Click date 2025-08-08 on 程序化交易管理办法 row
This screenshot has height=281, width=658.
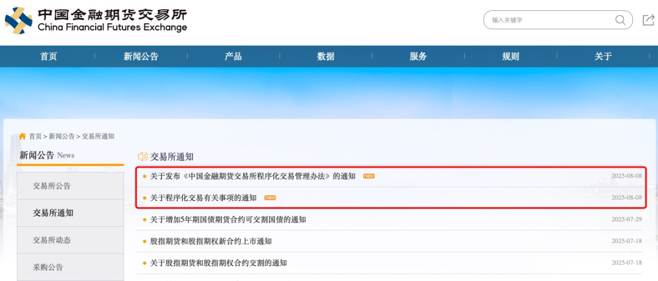[x=626, y=176]
